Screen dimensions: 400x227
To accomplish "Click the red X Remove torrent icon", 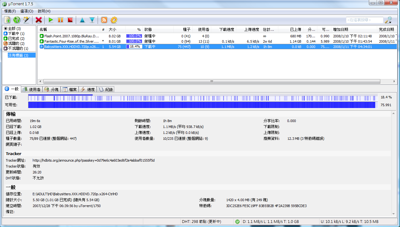I will 39,20.
